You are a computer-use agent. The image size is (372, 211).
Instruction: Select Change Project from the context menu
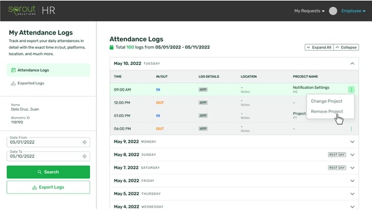click(326, 101)
